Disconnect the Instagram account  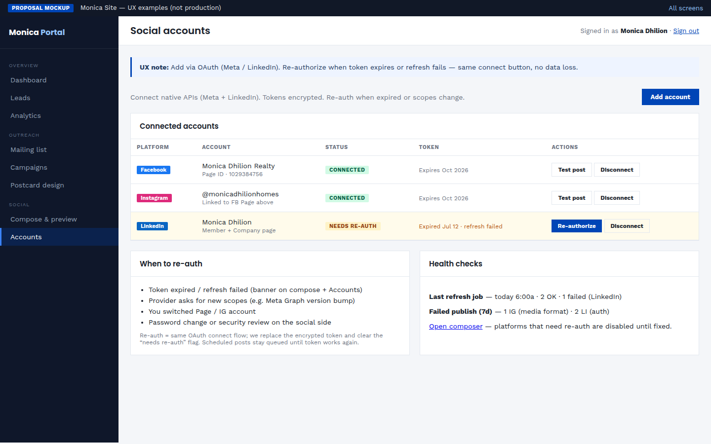click(617, 198)
